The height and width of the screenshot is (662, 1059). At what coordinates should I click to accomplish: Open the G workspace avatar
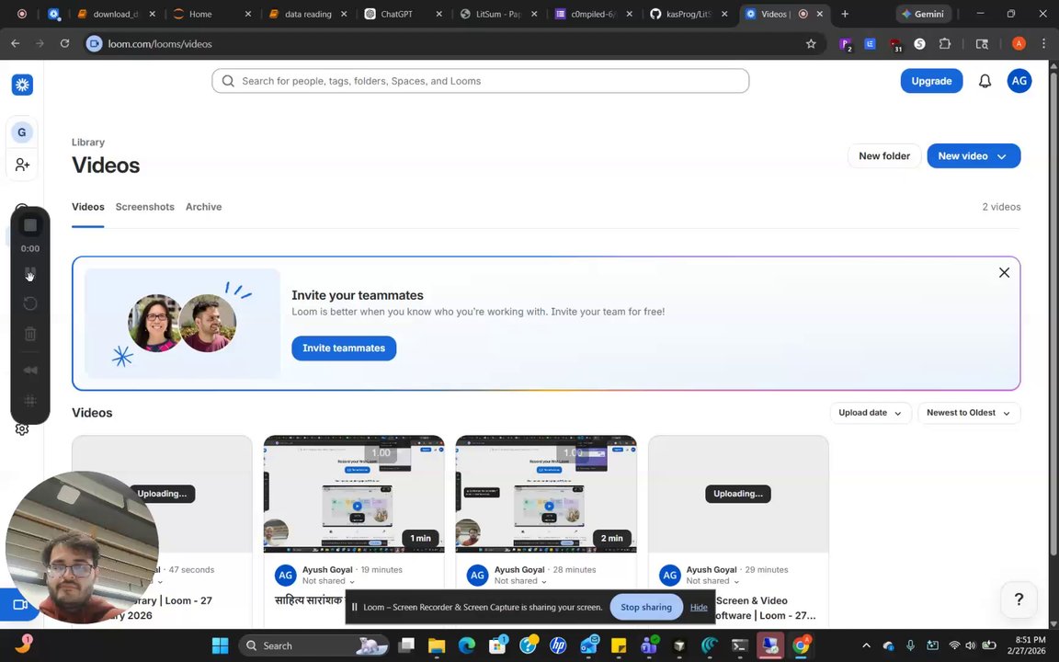tap(22, 132)
